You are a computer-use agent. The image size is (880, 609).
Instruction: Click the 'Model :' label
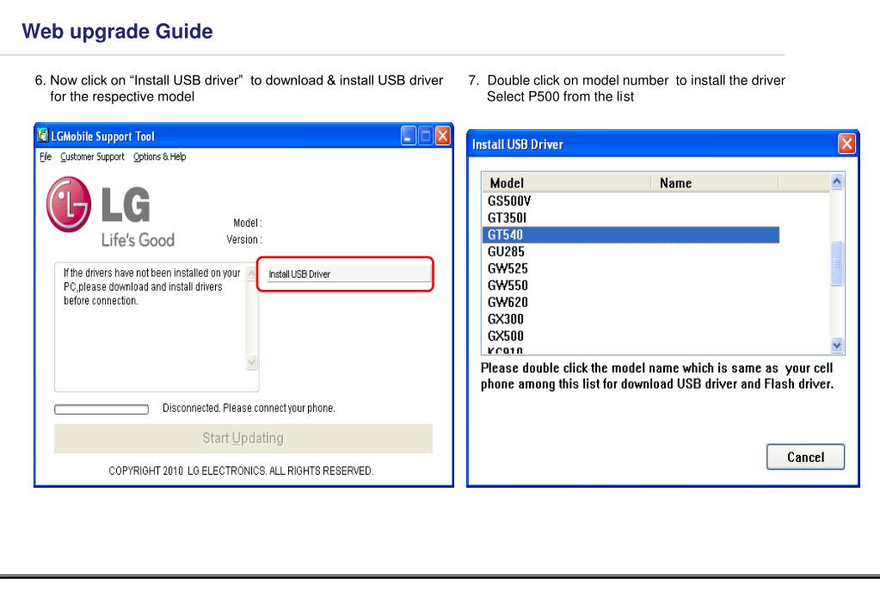248,223
